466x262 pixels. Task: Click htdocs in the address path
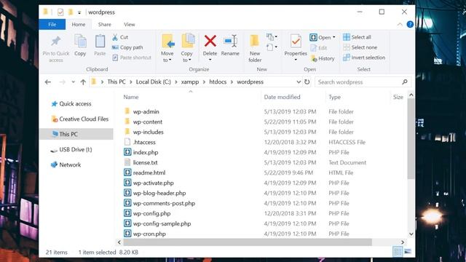click(x=218, y=82)
